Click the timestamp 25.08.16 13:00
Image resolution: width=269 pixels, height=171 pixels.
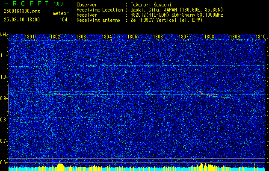tap(22, 20)
